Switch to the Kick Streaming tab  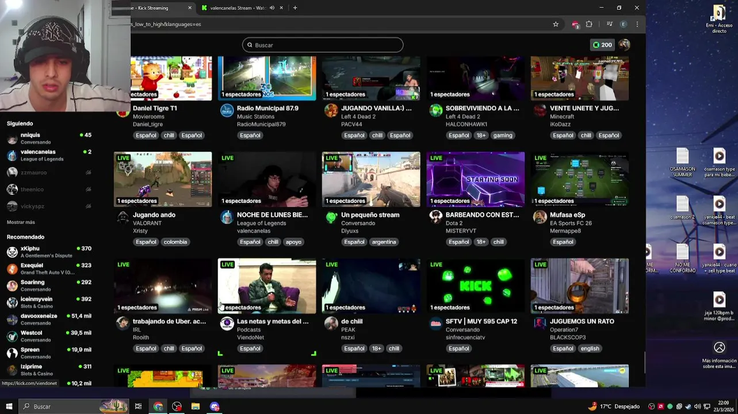[155, 8]
